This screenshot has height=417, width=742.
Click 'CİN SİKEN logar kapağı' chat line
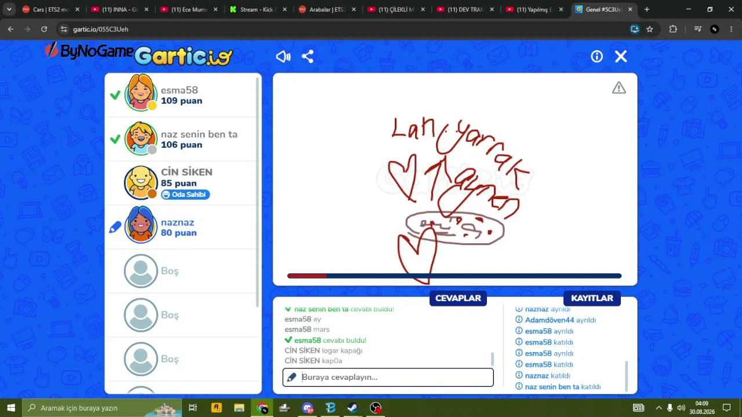(x=323, y=350)
